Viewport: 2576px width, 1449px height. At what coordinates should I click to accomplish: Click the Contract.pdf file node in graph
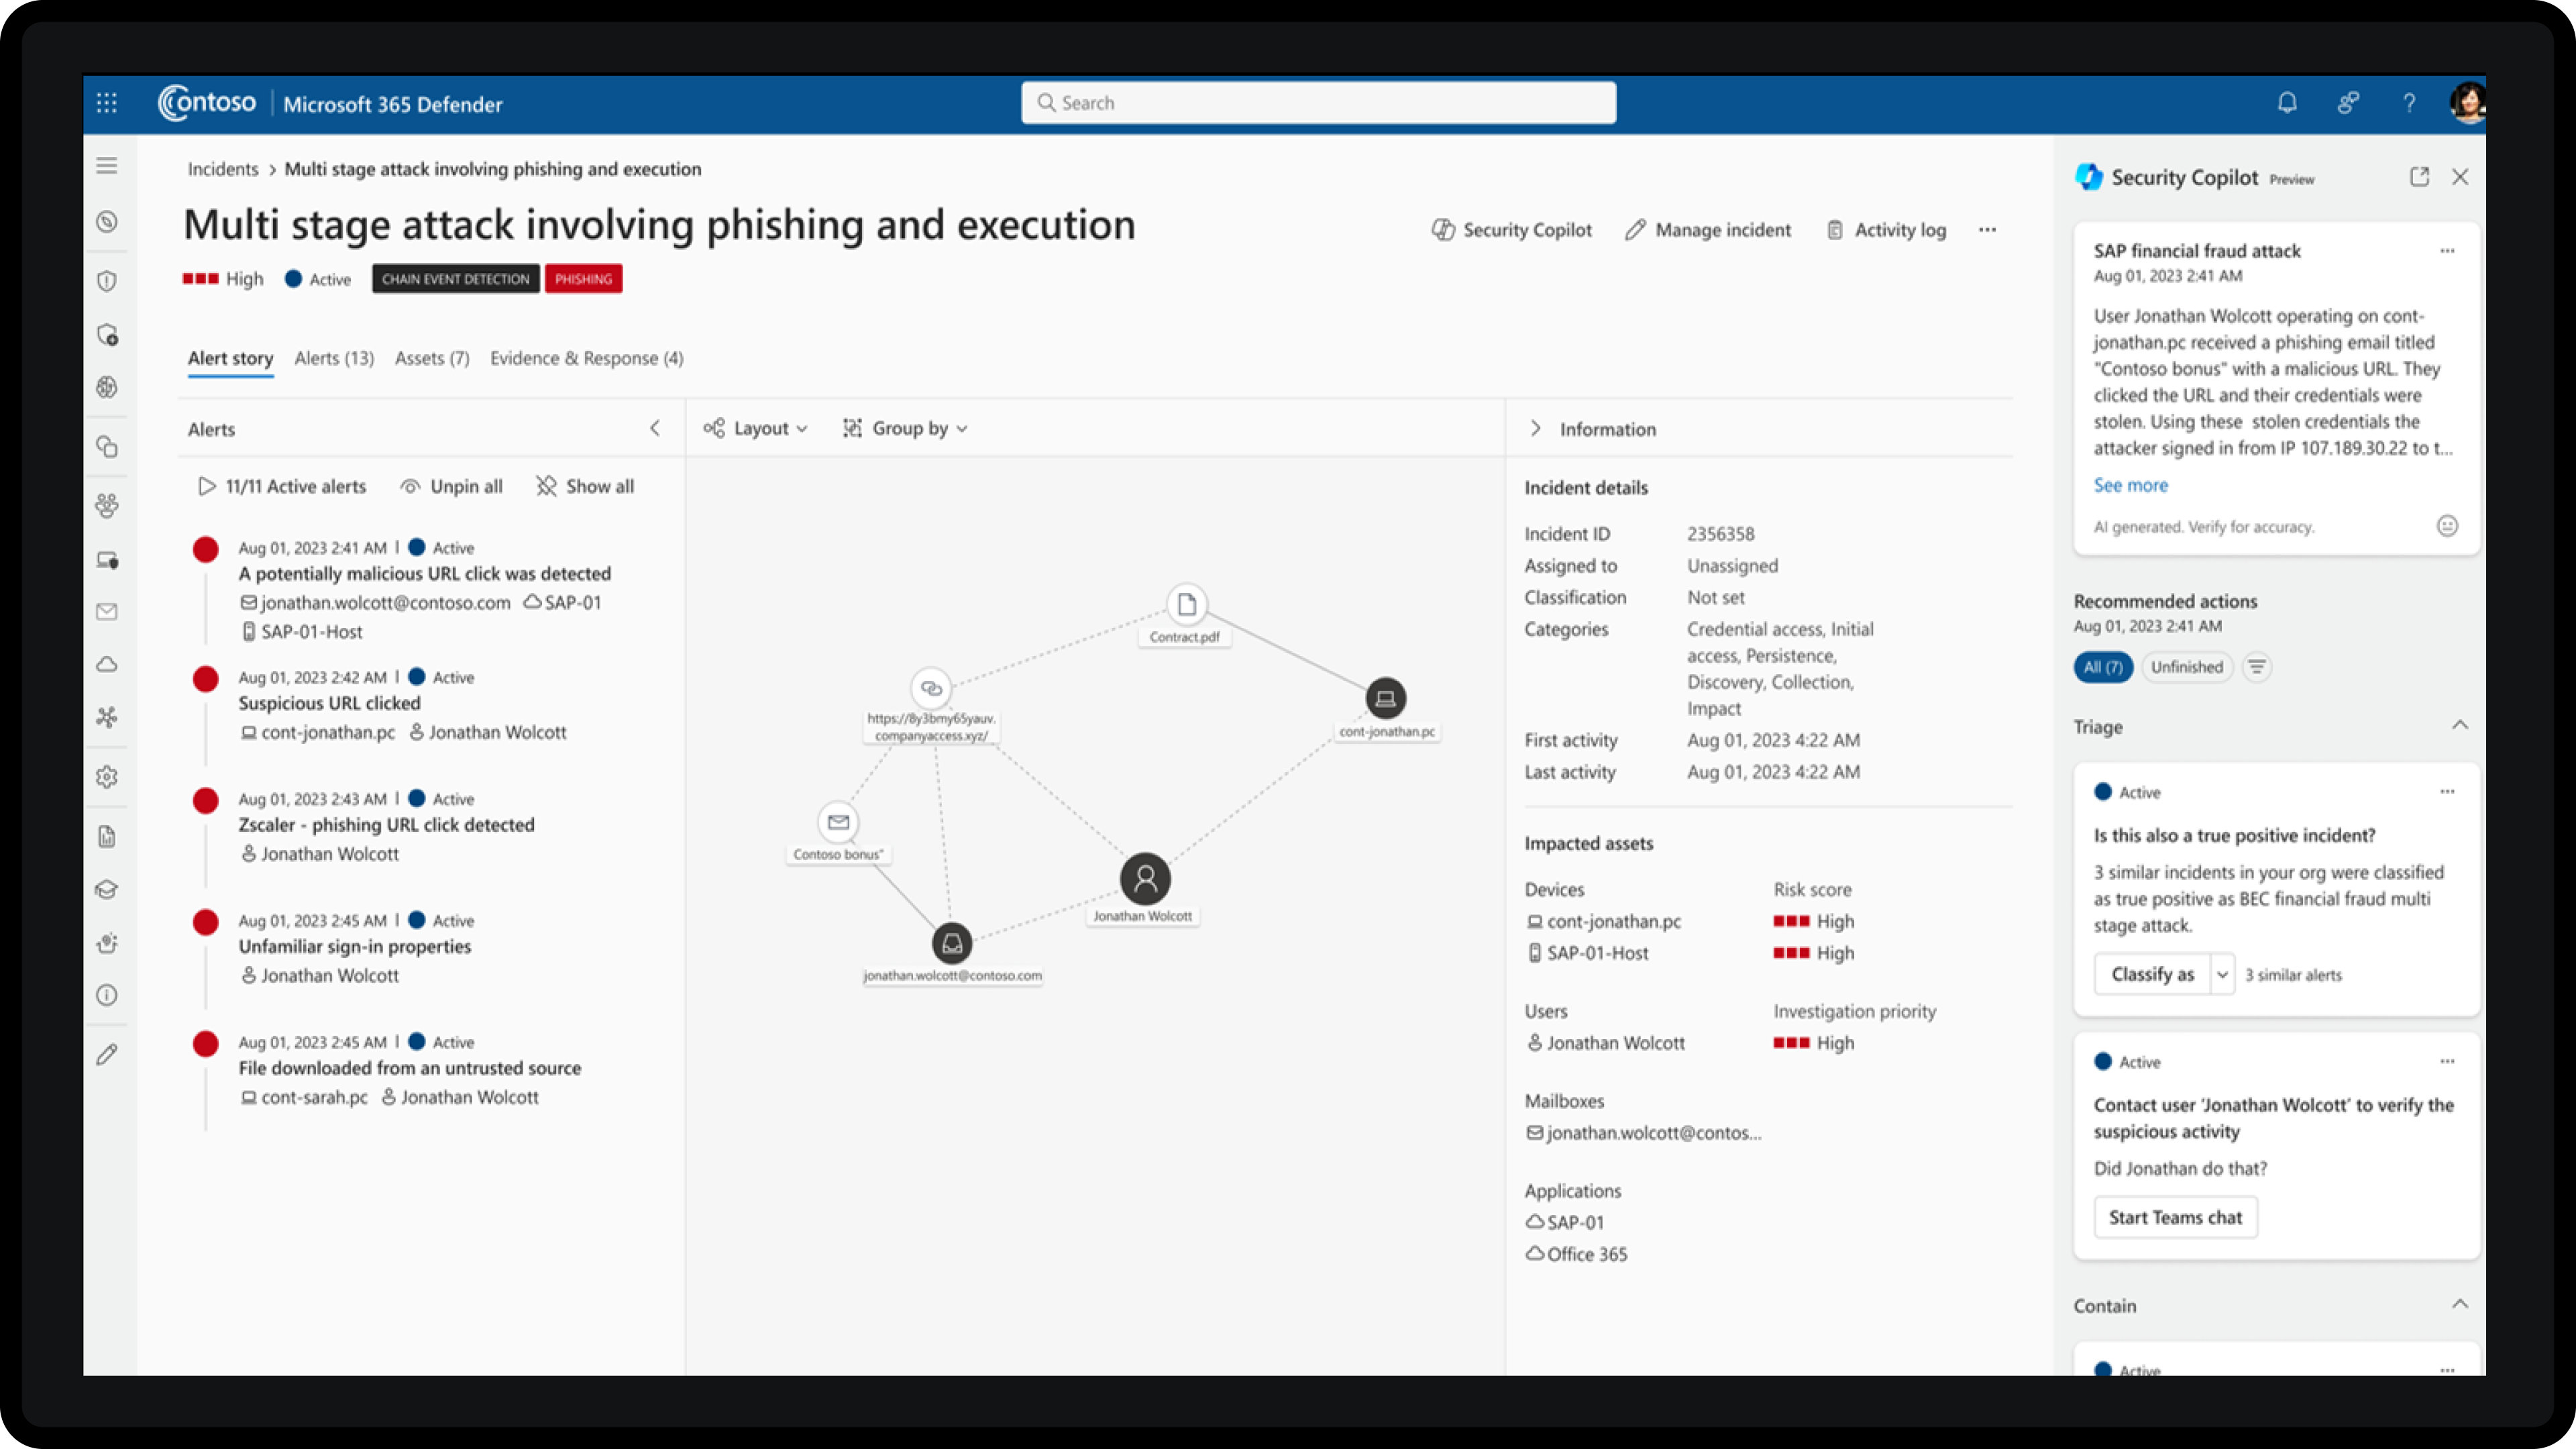pyautogui.click(x=1186, y=605)
